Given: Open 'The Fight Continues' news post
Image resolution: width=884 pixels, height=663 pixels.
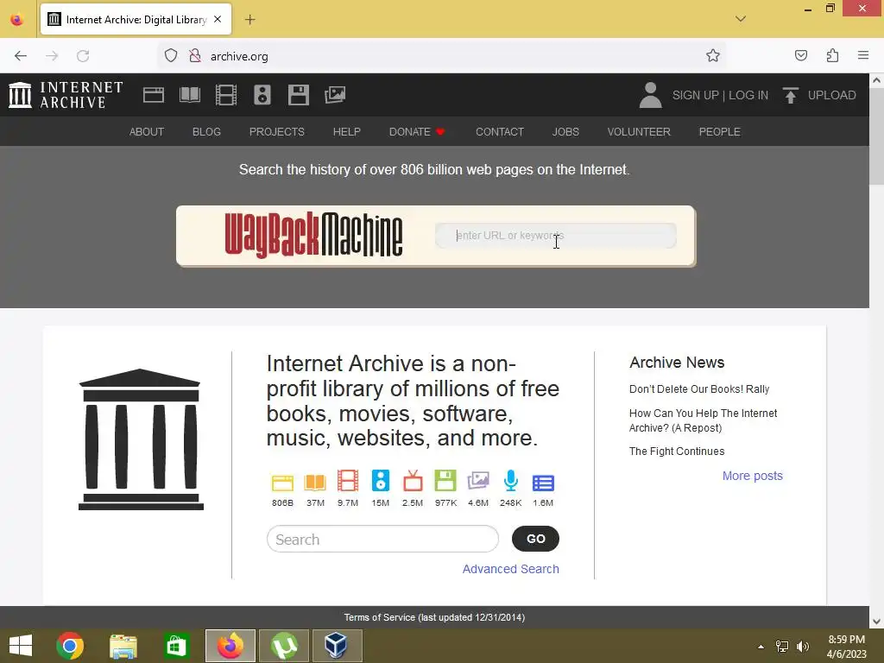Looking at the screenshot, I should click(x=677, y=451).
